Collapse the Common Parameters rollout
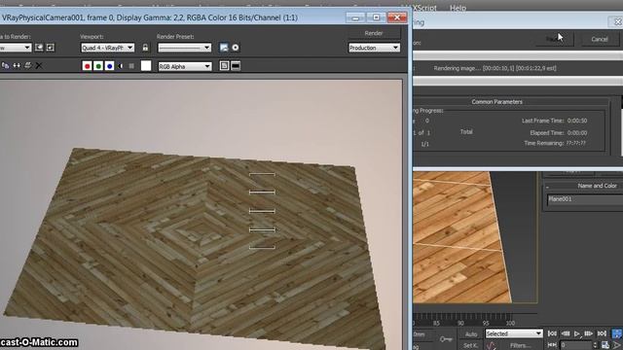 (496, 101)
